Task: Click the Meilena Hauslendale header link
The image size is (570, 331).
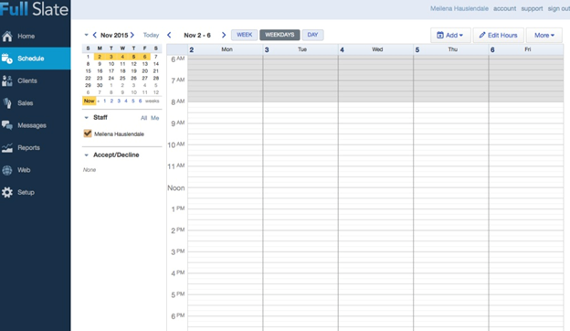Action: pos(459,8)
